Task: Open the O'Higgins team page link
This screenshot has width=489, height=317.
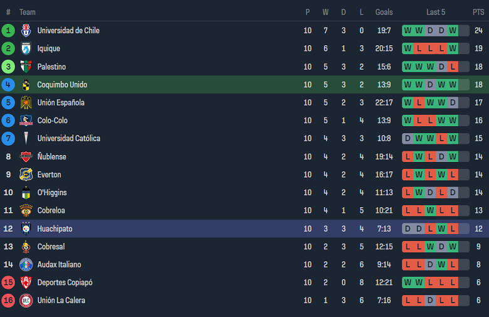Action: coord(52,192)
